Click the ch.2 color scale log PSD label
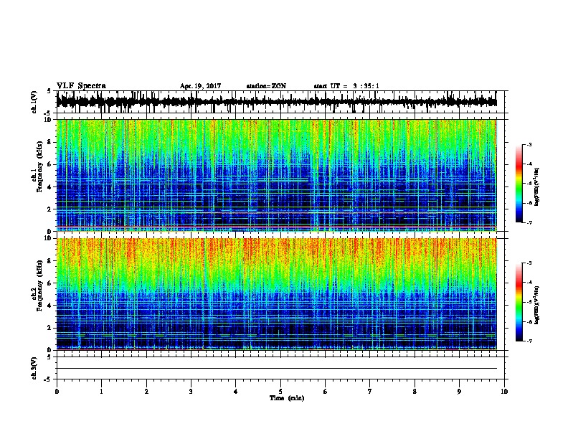568x439 pixels. click(x=537, y=305)
